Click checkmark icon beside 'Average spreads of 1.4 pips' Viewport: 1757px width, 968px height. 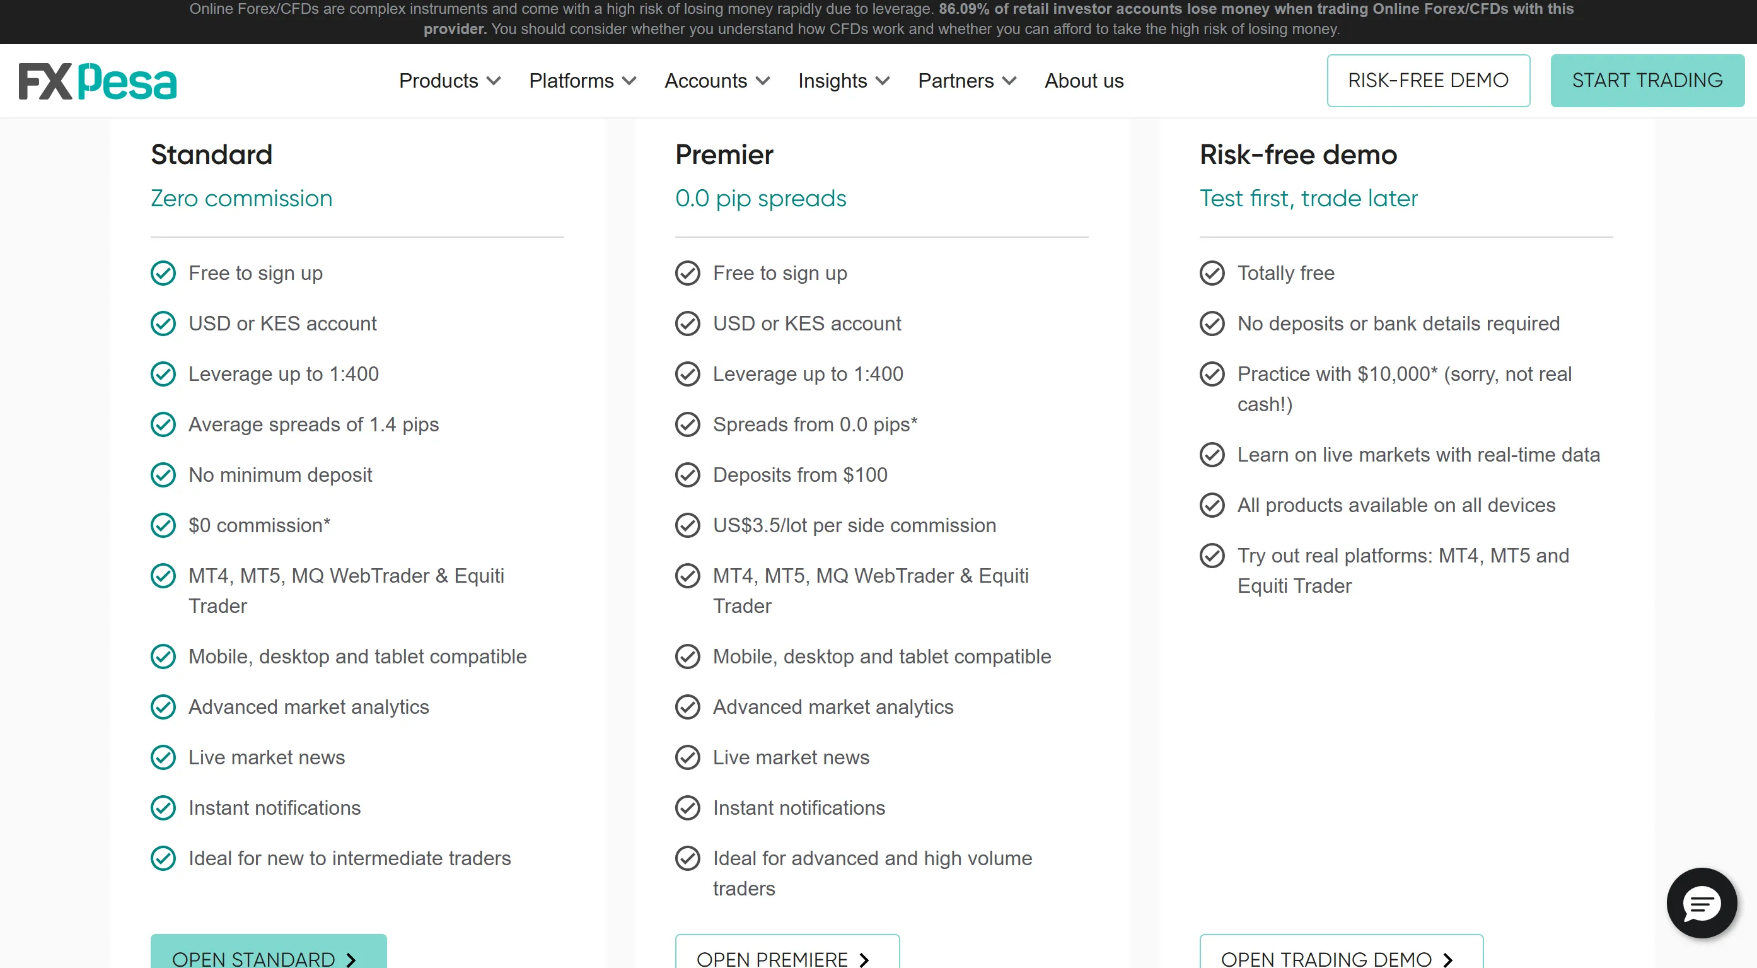163,424
